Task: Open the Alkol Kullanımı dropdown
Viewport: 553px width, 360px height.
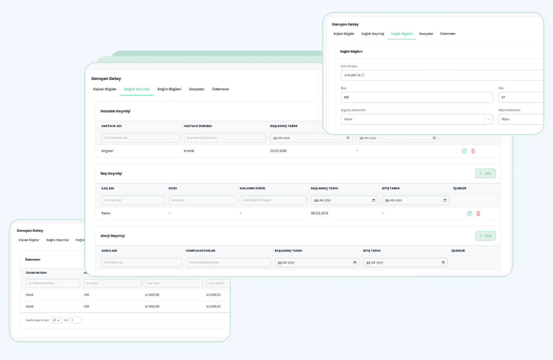Action: [521, 119]
